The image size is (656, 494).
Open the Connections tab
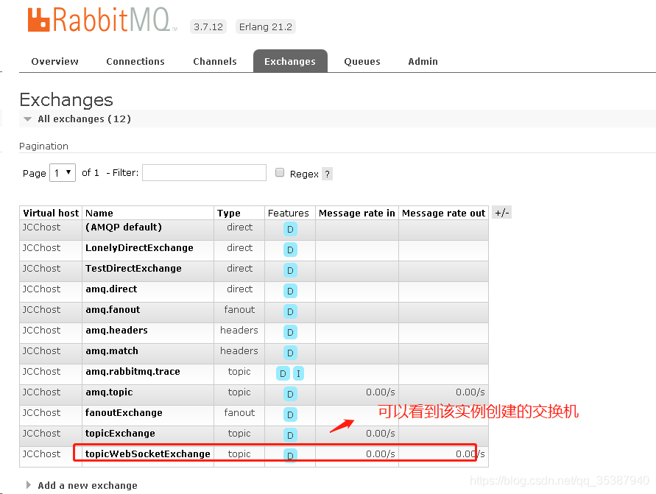[x=135, y=61]
